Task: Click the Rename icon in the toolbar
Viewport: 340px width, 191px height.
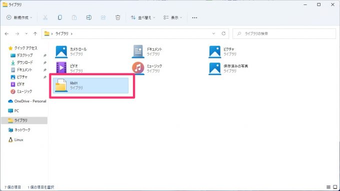Action: [x=88, y=17]
